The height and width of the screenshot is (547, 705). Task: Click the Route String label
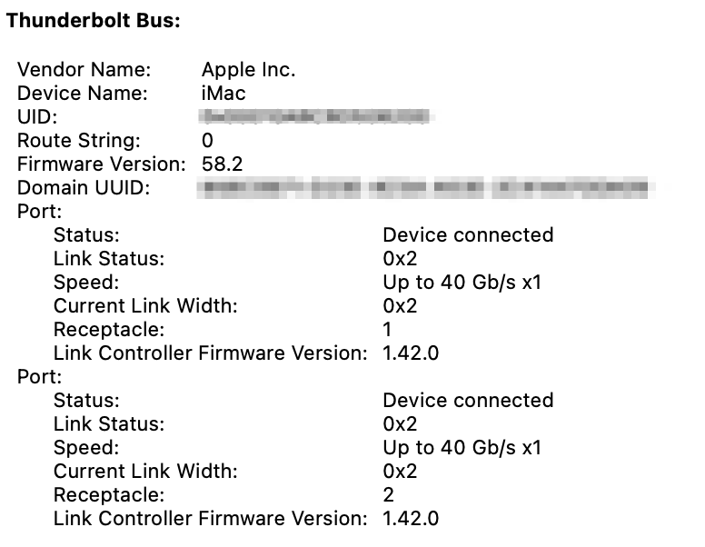[x=79, y=140]
